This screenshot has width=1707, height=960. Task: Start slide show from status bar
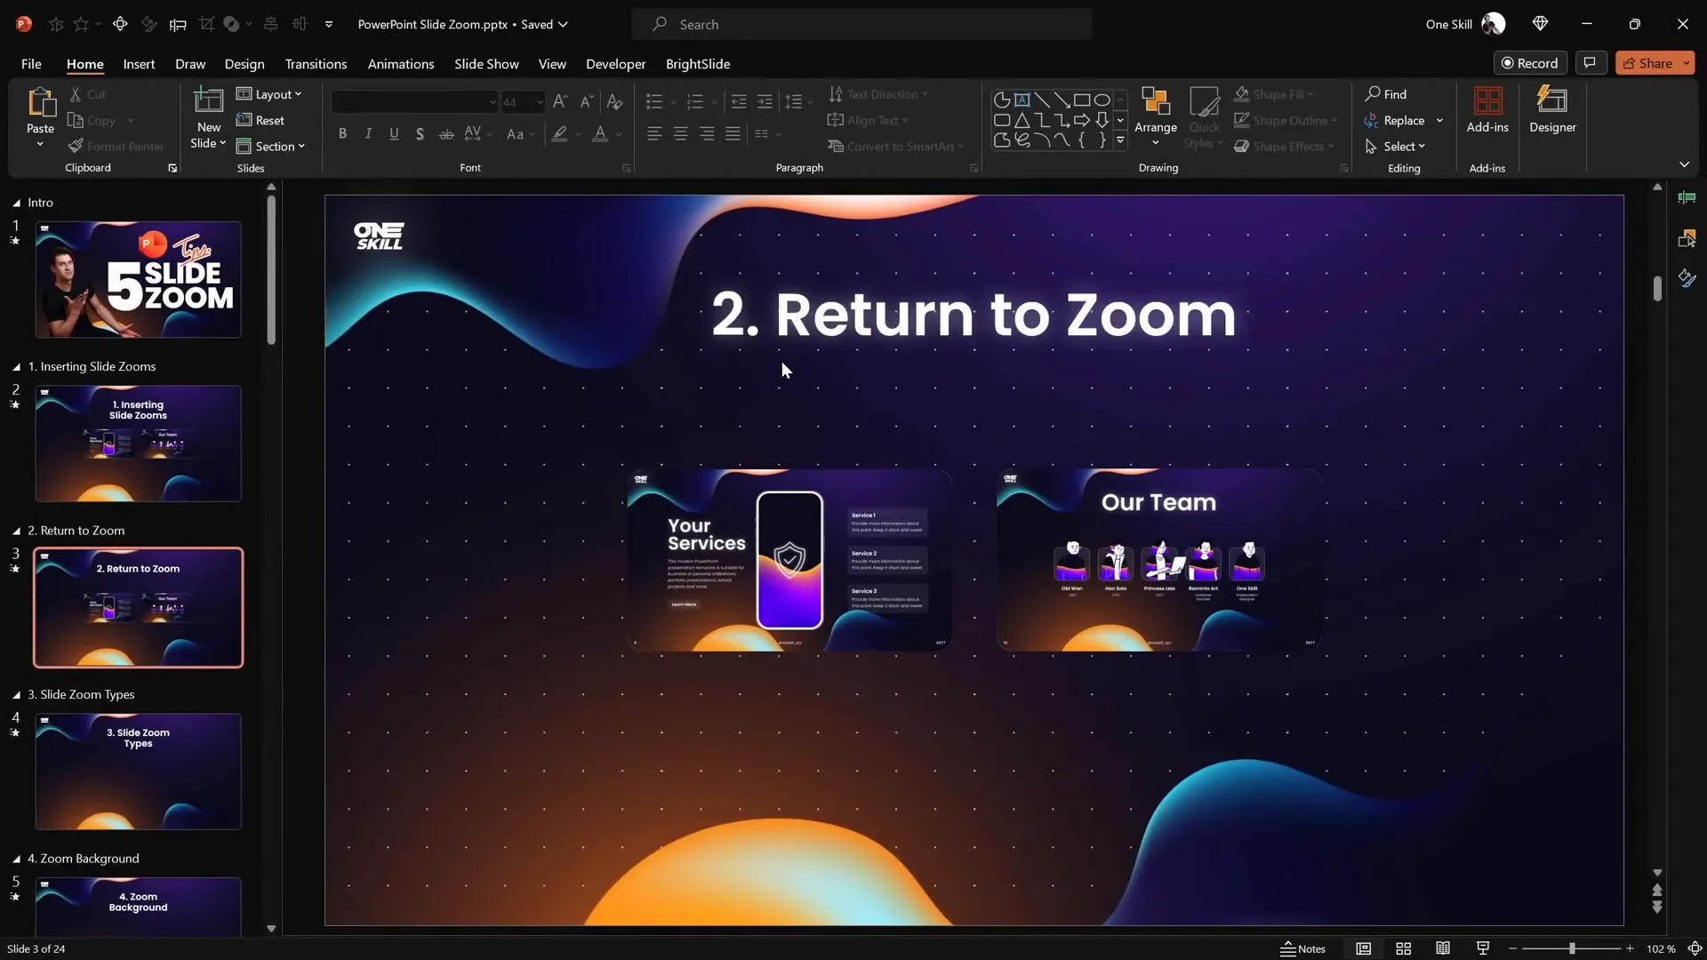pyautogui.click(x=1483, y=948)
